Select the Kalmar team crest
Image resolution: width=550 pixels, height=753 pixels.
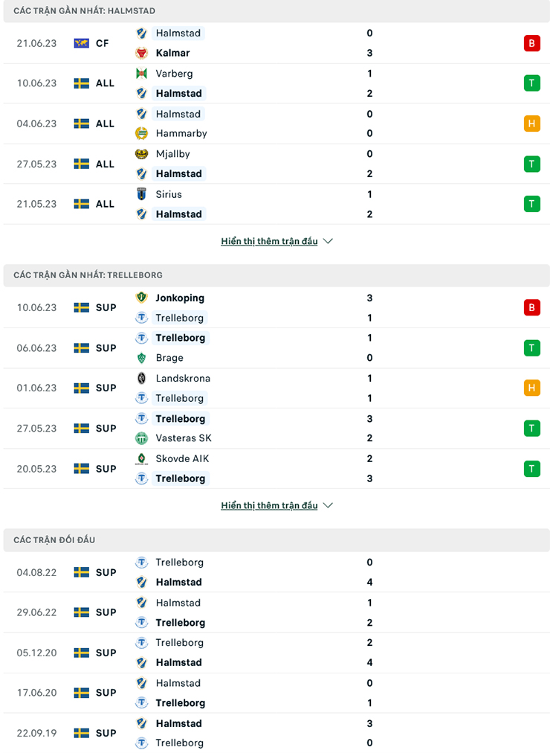click(x=142, y=53)
